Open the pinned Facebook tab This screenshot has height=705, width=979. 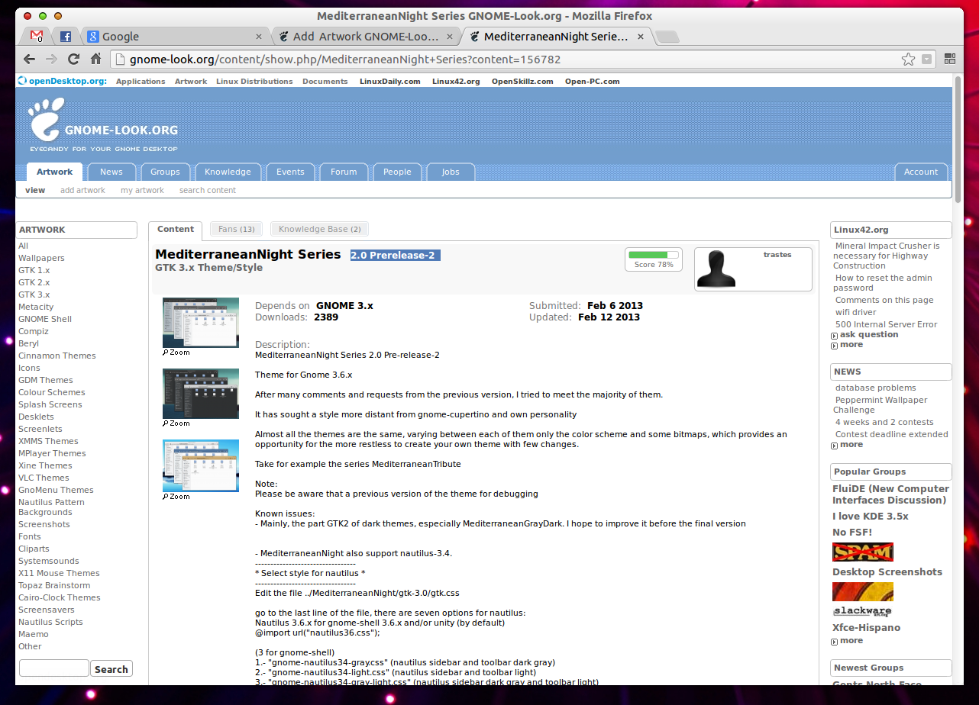[66, 36]
